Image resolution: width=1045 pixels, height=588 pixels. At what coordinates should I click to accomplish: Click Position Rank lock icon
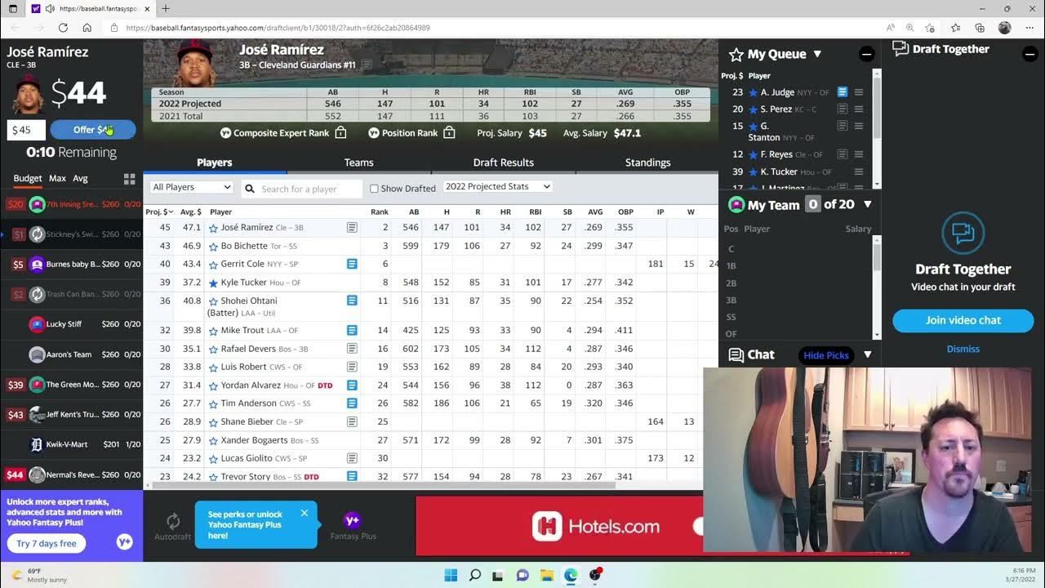click(449, 132)
